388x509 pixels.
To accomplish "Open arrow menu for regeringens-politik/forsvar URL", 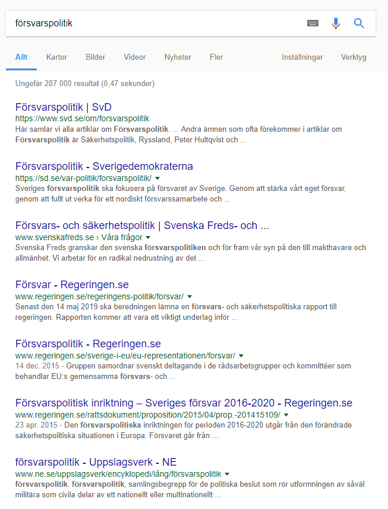I will coord(190,297).
